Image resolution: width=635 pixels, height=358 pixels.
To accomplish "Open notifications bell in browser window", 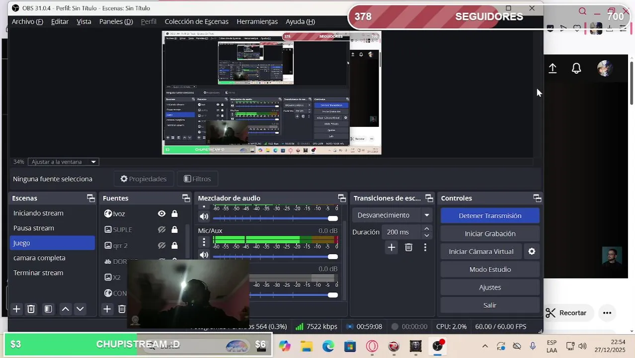I will [x=576, y=69].
